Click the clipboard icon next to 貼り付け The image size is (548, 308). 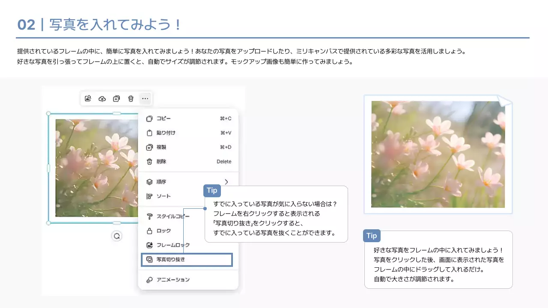[149, 133]
